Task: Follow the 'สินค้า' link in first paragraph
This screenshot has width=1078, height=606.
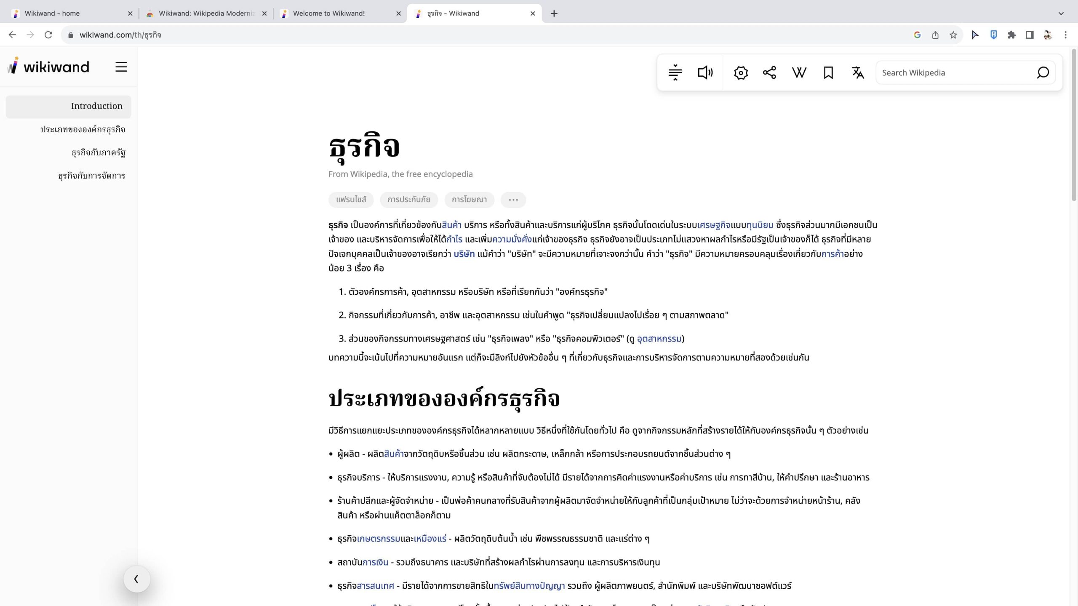Action: tap(451, 225)
